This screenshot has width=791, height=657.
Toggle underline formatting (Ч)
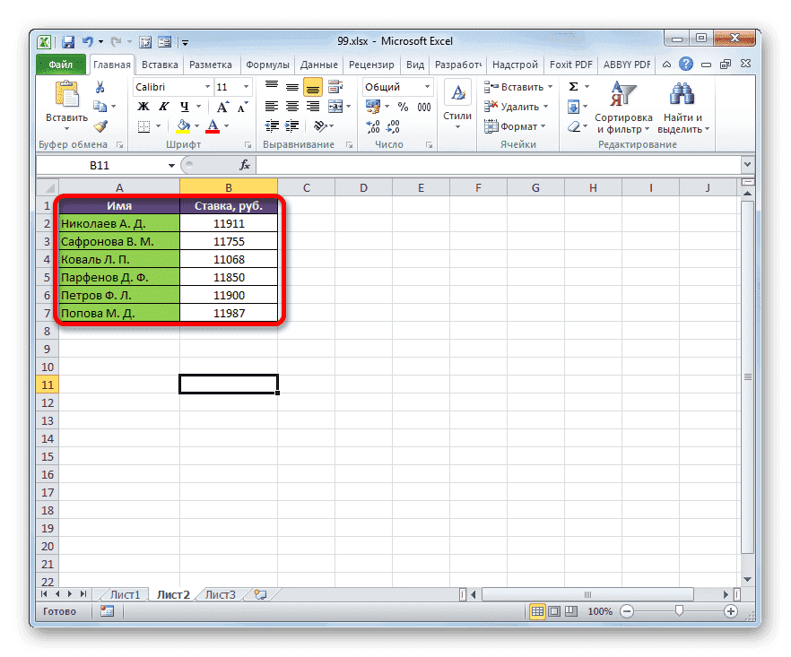click(x=183, y=106)
